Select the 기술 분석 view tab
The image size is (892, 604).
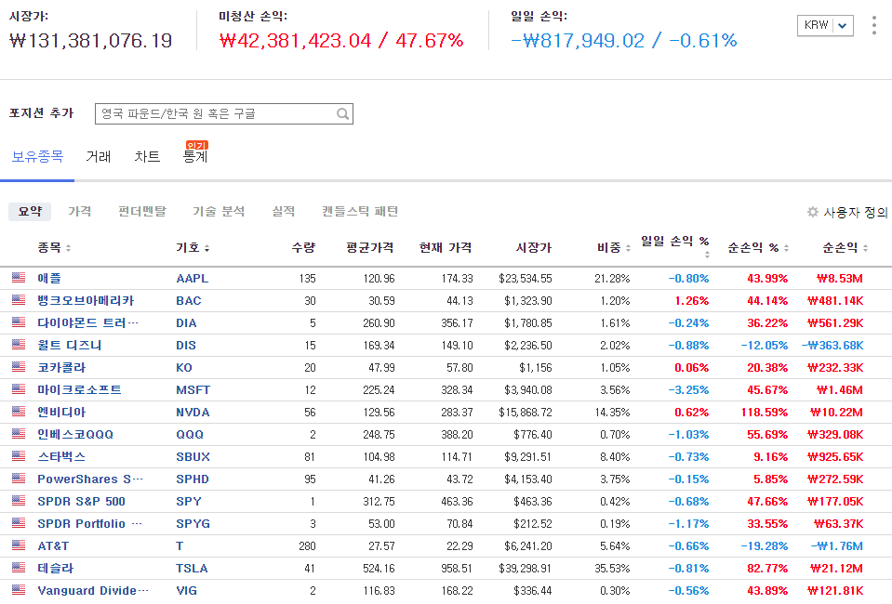click(219, 211)
